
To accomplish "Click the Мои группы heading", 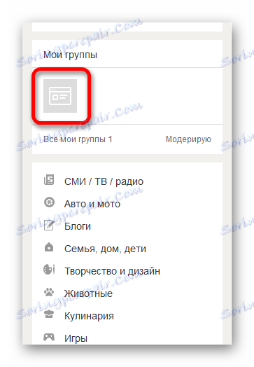I will [70, 55].
